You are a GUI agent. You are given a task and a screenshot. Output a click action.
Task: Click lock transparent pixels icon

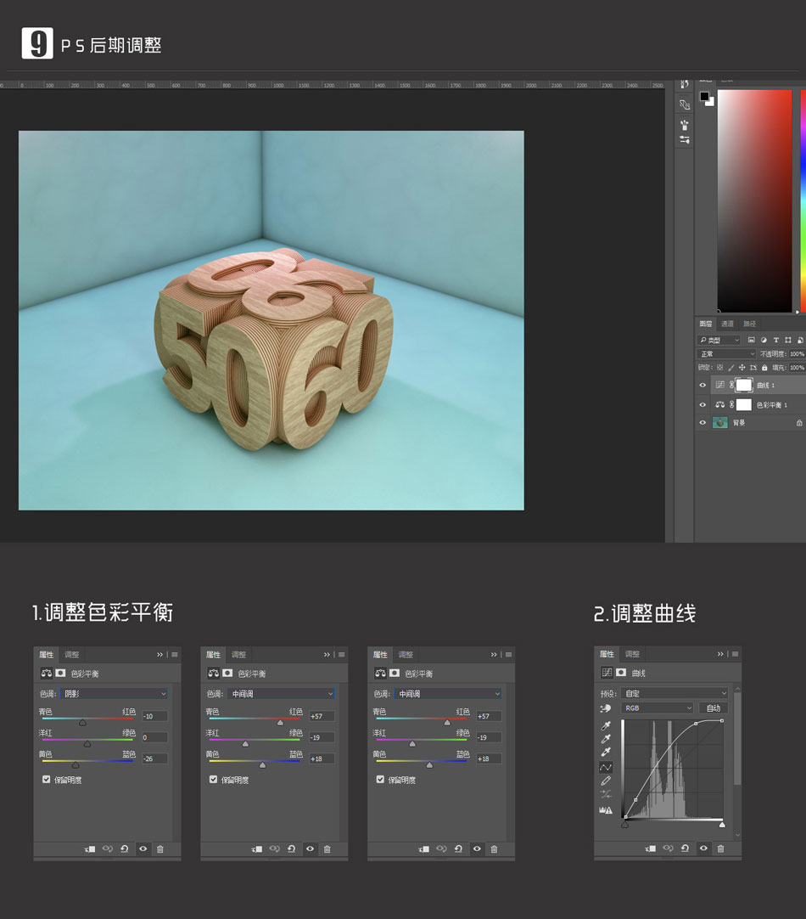[720, 368]
